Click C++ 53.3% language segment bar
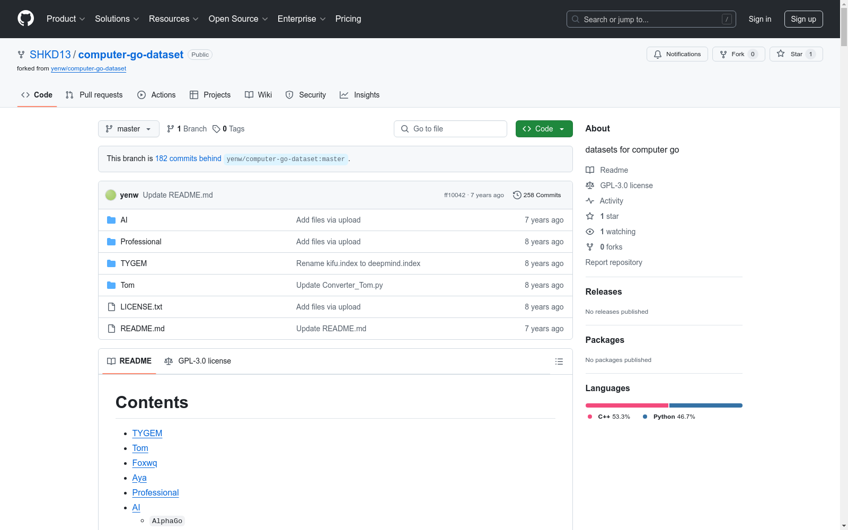 click(627, 405)
